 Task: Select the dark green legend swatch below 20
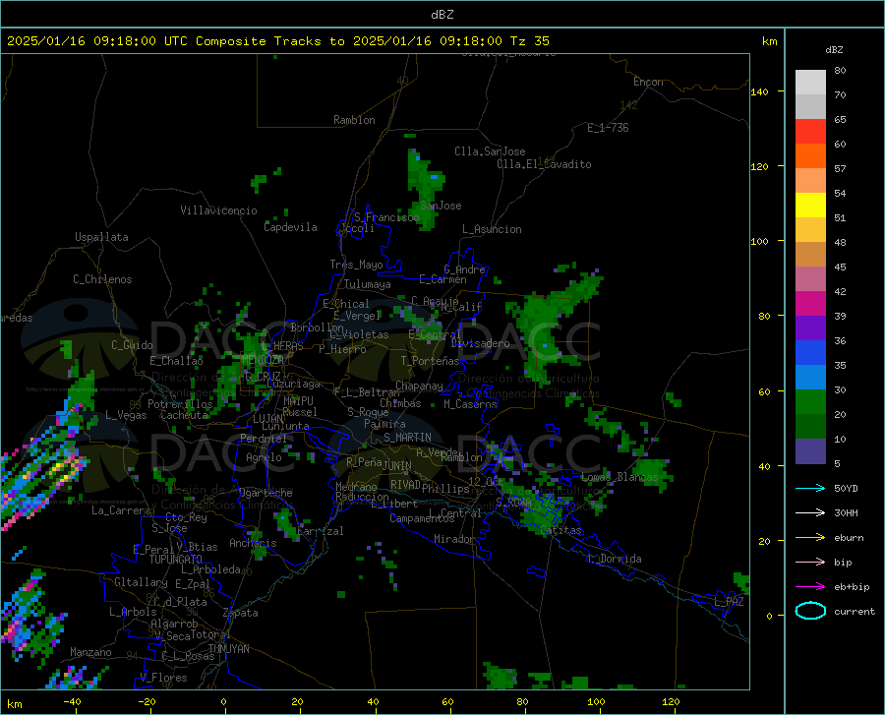pos(810,427)
